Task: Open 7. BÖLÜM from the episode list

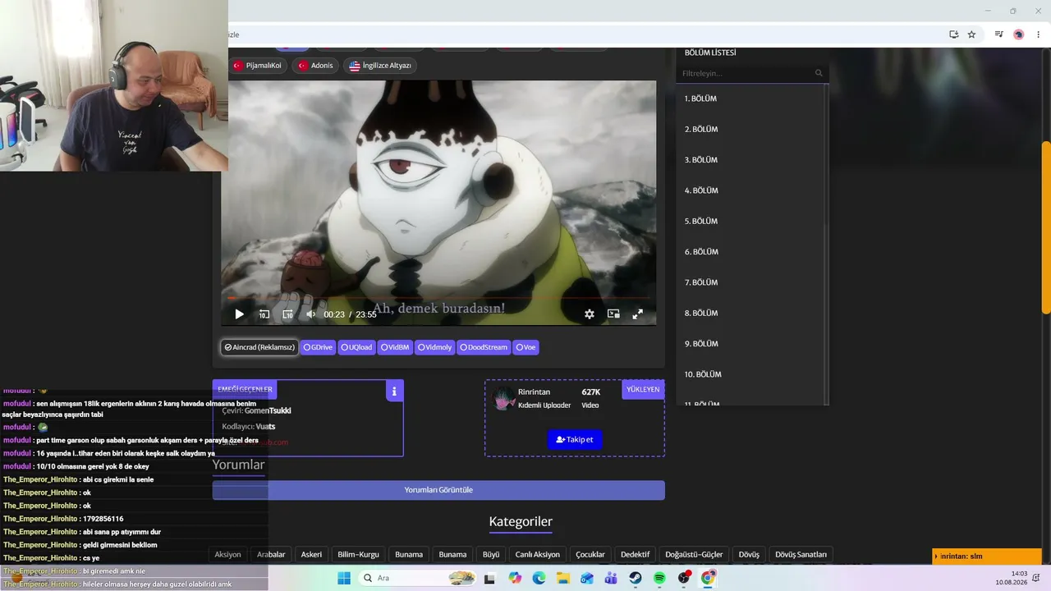Action: tap(750, 282)
